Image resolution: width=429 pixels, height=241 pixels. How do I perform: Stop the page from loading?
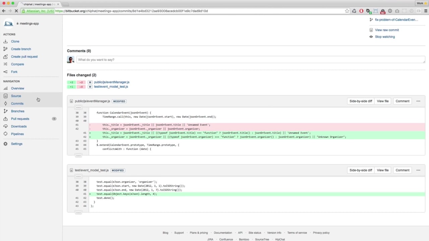coord(16,11)
